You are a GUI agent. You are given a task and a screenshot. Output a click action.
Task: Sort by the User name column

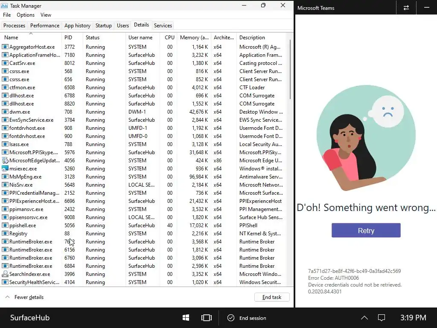pos(143,38)
